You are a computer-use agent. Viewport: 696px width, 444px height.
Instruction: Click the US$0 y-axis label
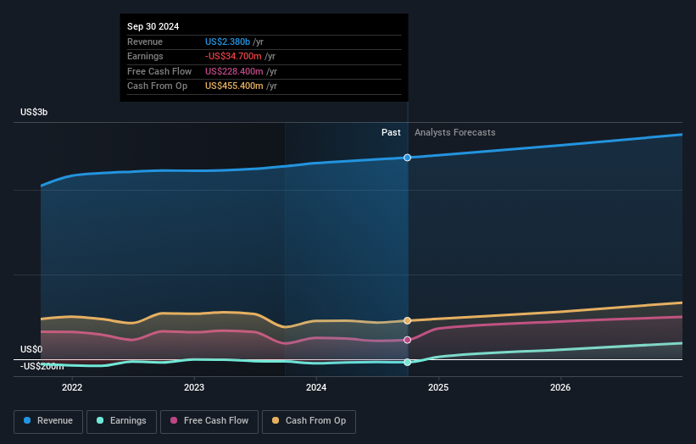click(31, 349)
